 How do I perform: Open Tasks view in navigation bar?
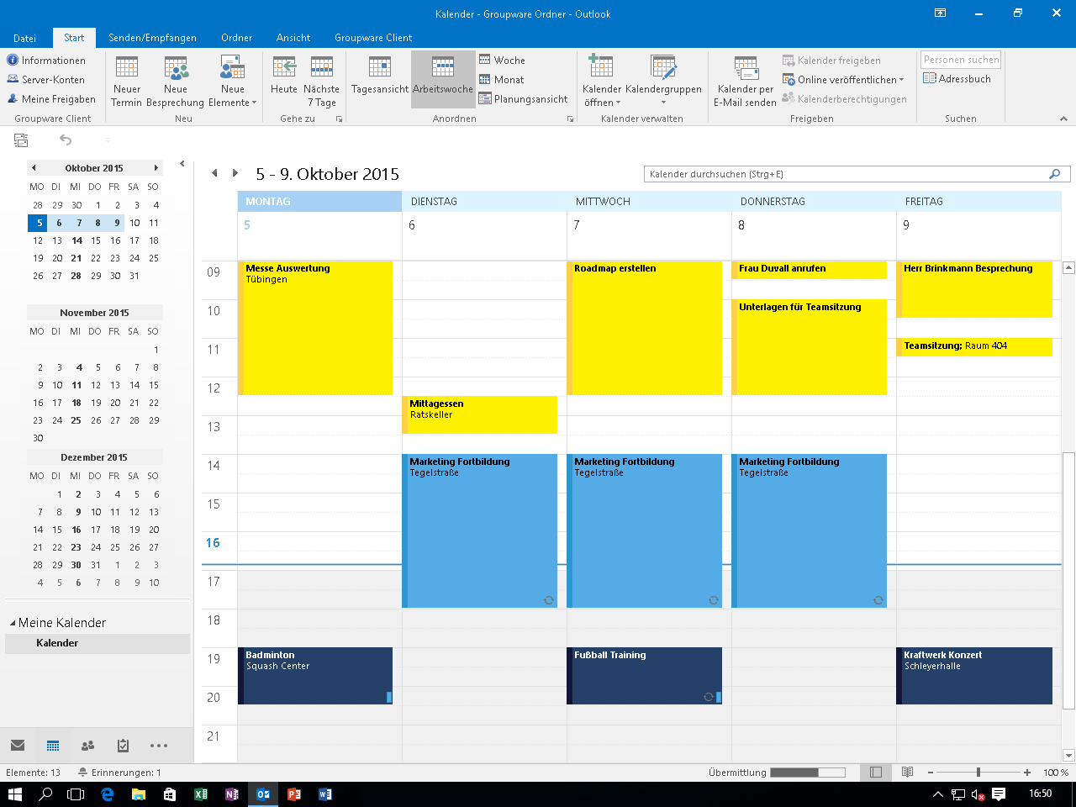pyautogui.click(x=123, y=746)
